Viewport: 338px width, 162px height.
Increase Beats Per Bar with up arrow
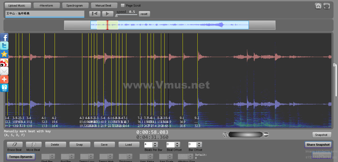tap(155, 143)
